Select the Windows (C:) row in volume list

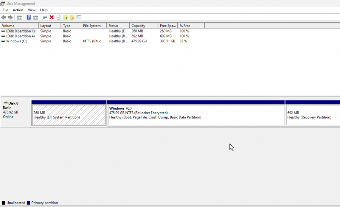coord(17,41)
